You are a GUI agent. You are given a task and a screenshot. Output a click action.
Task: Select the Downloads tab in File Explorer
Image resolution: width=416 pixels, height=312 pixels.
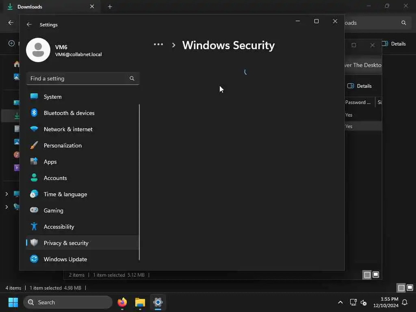click(51, 6)
